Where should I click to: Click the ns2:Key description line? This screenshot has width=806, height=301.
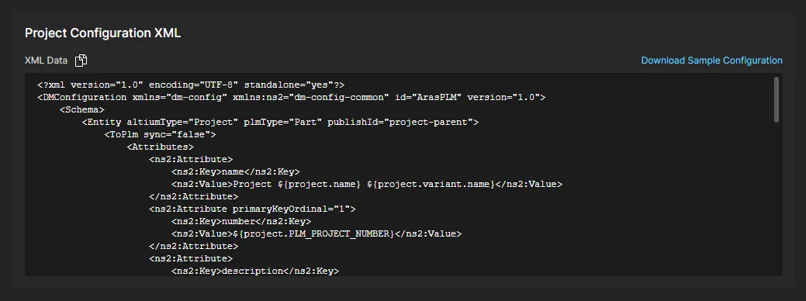[x=255, y=271]
